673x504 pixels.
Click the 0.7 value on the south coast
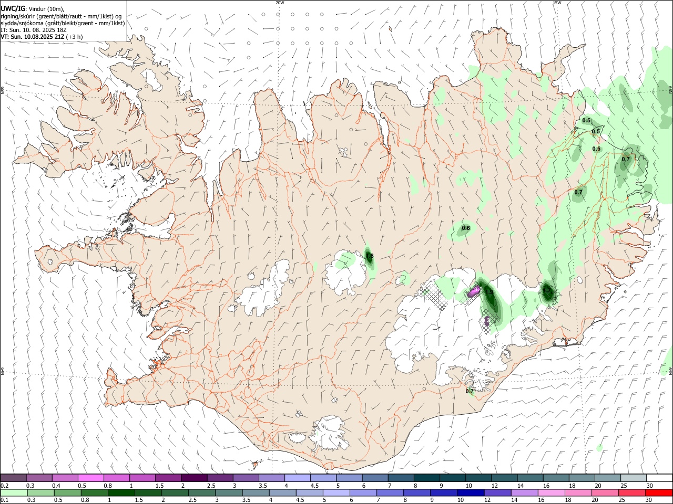click(x=470, y=391)
